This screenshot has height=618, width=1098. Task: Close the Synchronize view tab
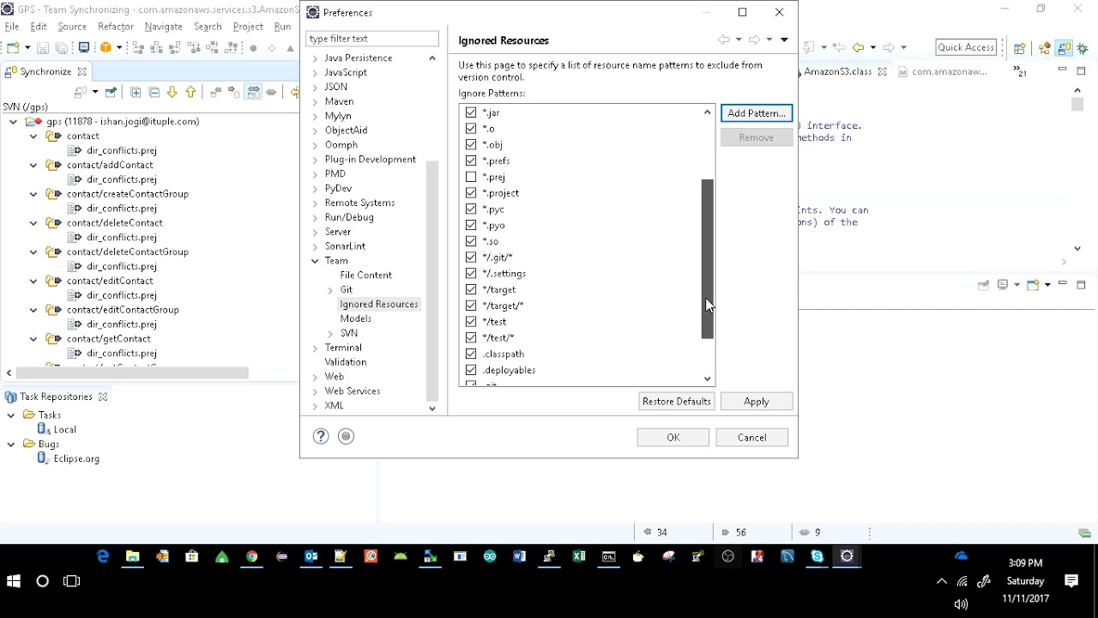tap(82, 72)
